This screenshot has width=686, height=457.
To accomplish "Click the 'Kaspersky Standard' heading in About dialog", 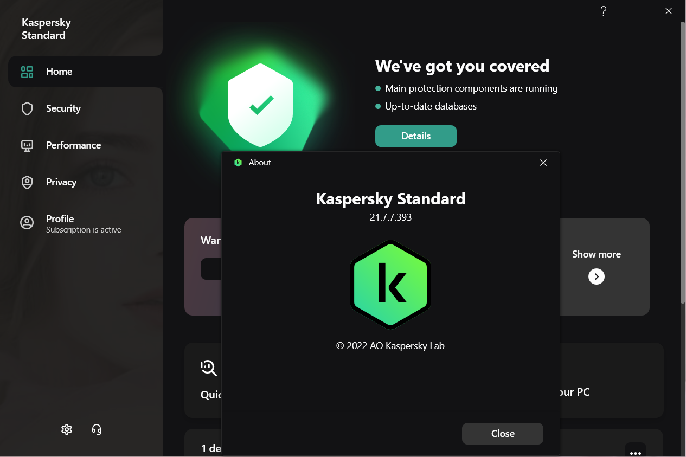I will pyautogui.click(x=390, y=199).
